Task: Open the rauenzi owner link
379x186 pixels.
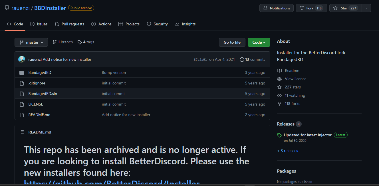Action: click(x=21, y=8)
